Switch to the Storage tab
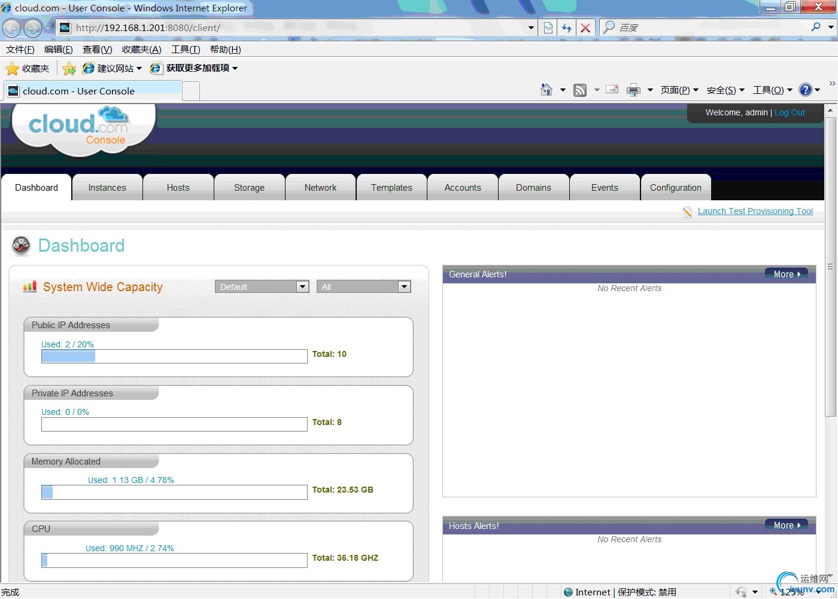 pos(249,188)
